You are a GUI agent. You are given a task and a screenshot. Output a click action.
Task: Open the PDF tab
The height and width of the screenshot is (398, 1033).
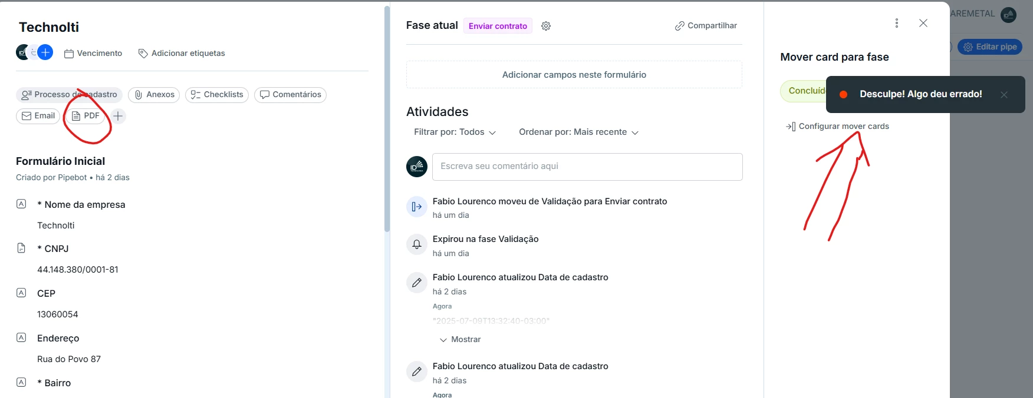tap(85, 116)
